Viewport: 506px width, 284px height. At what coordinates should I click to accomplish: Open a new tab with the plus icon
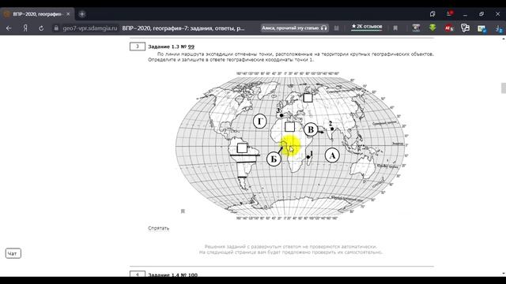[82, 14]
